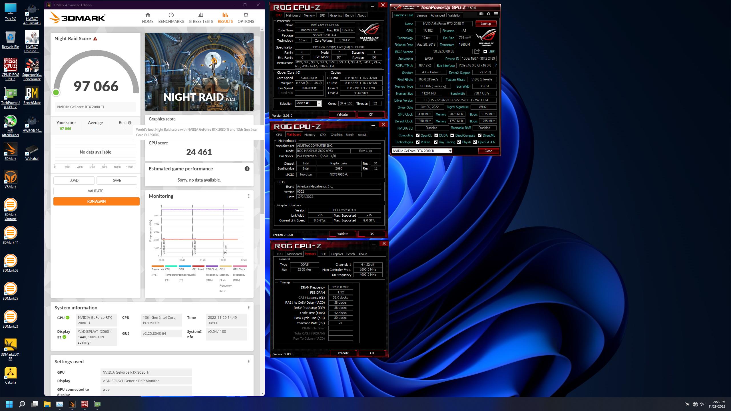Toggle Vulkan checkbox in GPU-Z
The width and height of the screenshot is (731, 411).
[x=417, y=142]
